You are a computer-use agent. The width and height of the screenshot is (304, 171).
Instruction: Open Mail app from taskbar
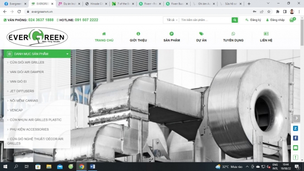(x=60, y=166)
